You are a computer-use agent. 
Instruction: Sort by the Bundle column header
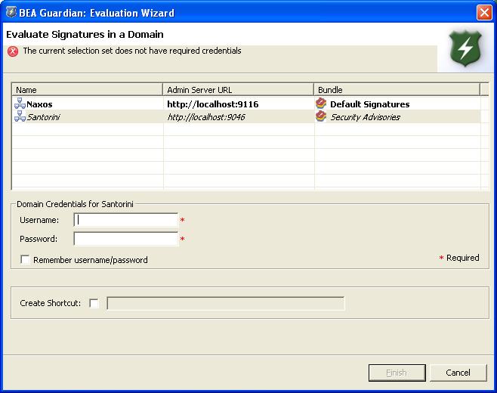(x=397, y=90)
